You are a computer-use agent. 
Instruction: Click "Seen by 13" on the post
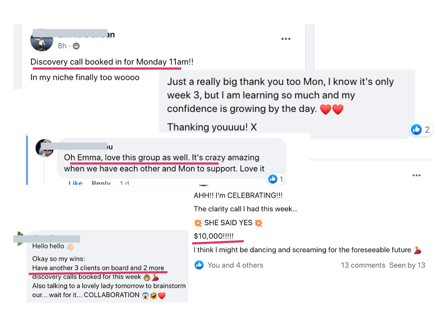pos(407,265)
